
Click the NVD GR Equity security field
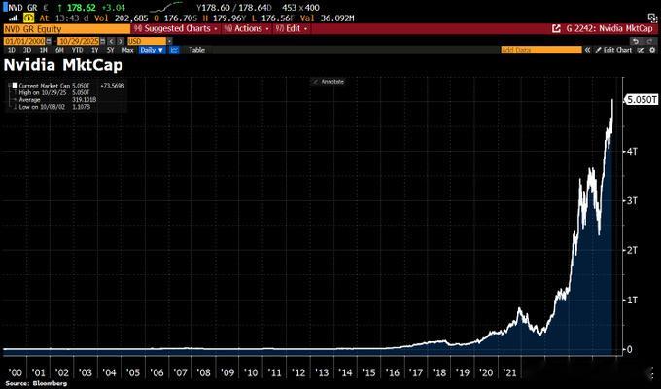click(x=67, y=29)
